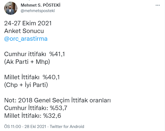Click the 'Millet İttifakı: %32,6' line
The image size is (165, 131).
[33, 116]
